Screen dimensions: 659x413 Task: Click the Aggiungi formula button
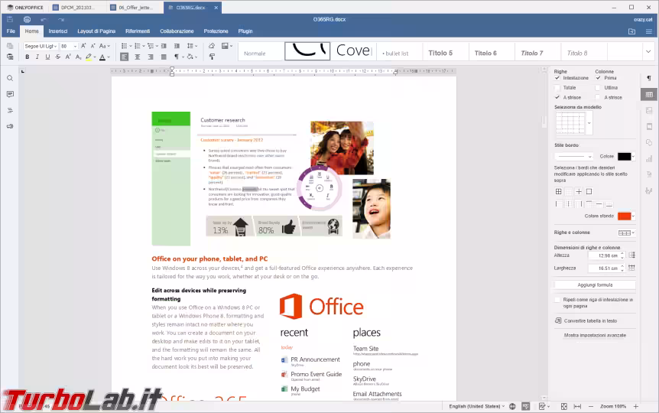(x=595, y=285)
